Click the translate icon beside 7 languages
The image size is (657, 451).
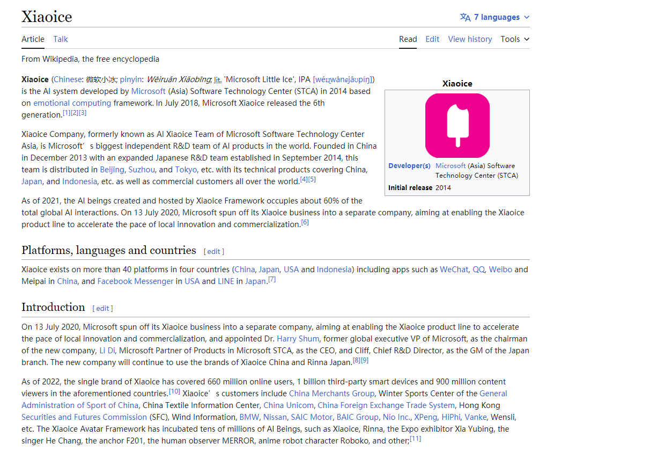[465, 17]
